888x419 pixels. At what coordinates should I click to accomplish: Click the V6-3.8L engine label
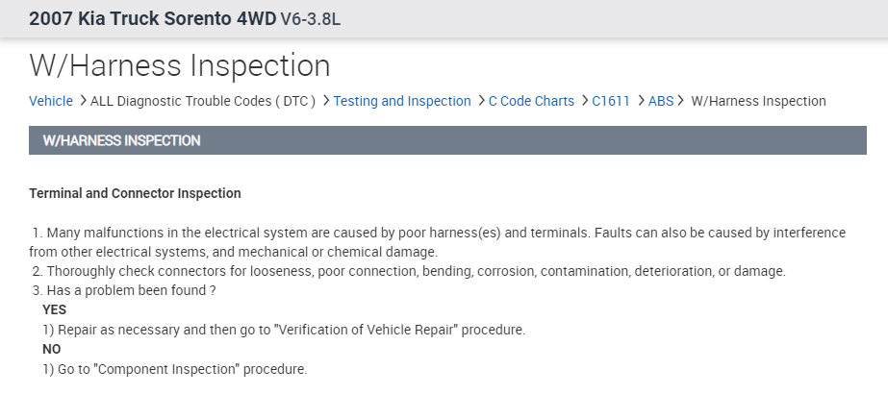(x=310, y=19)
